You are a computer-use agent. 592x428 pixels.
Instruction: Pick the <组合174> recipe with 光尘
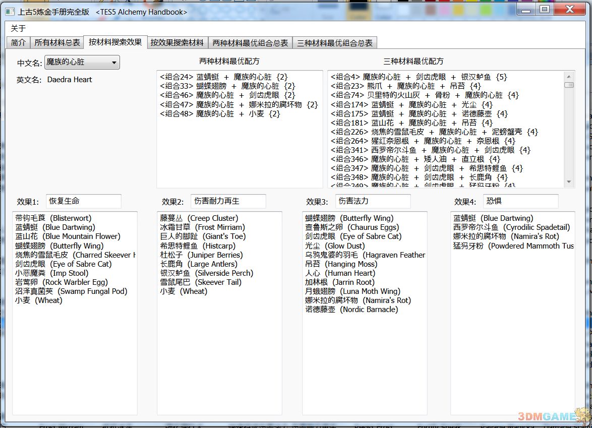(x=411, y=104)
